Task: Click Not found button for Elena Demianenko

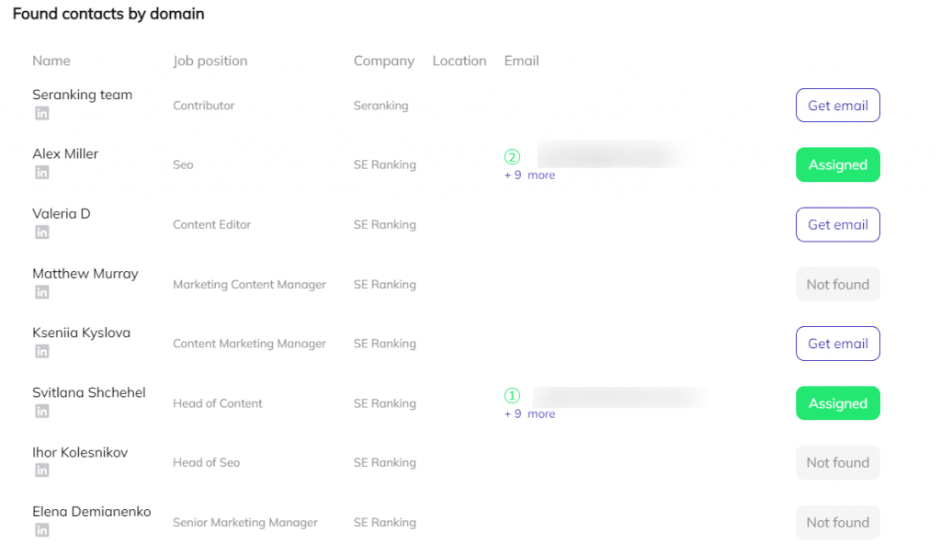Action: coord(838,523)
